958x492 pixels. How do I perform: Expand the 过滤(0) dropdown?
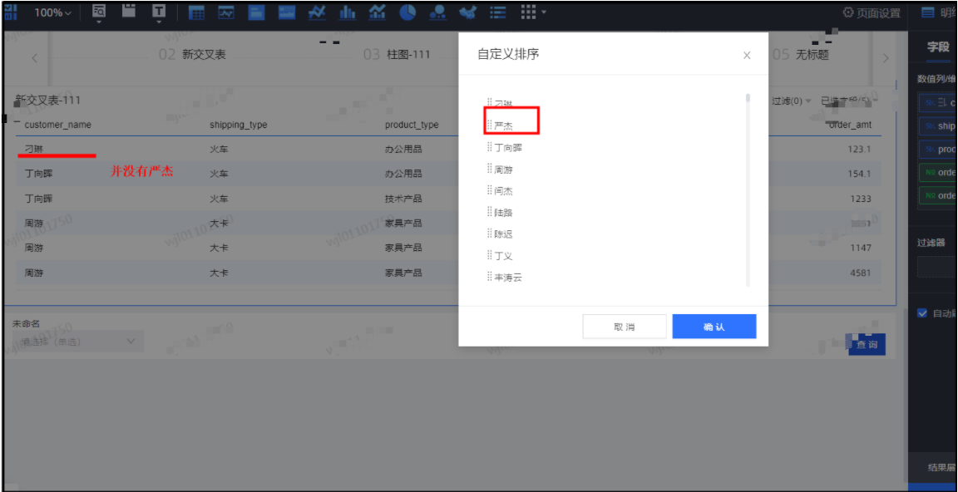[791, 101]
